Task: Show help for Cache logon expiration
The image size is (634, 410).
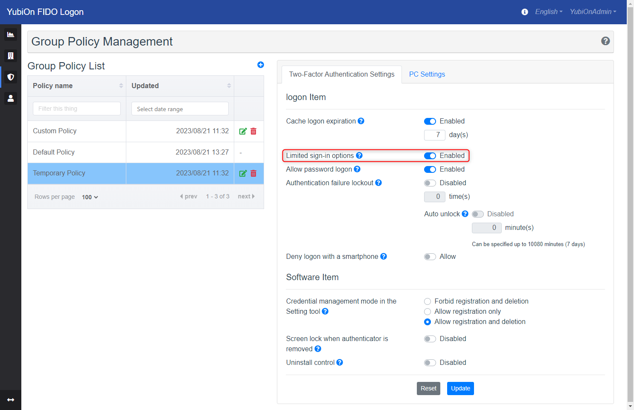Action: pyautogui.click(x=361, y=121)
